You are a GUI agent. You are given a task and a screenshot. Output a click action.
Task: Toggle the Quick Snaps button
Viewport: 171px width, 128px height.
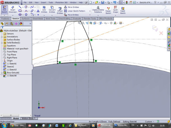point(115,10)
